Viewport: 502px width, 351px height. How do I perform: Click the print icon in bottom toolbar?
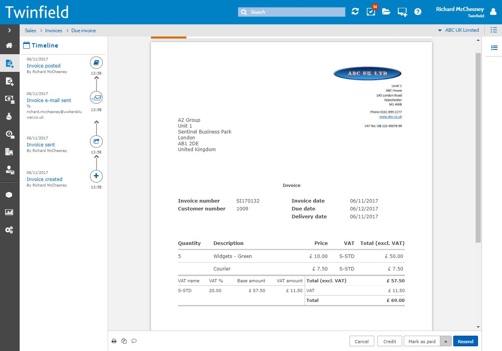pos(114,341)
